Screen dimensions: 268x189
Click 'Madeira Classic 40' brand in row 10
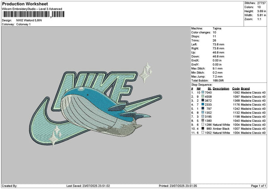coord(253,129)
